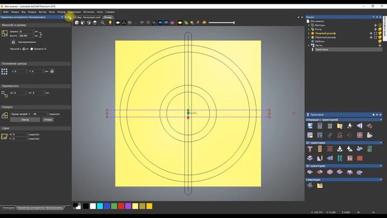Click the rotate icon under Поворот
This screenshot has height=218, width=387.
4,115
